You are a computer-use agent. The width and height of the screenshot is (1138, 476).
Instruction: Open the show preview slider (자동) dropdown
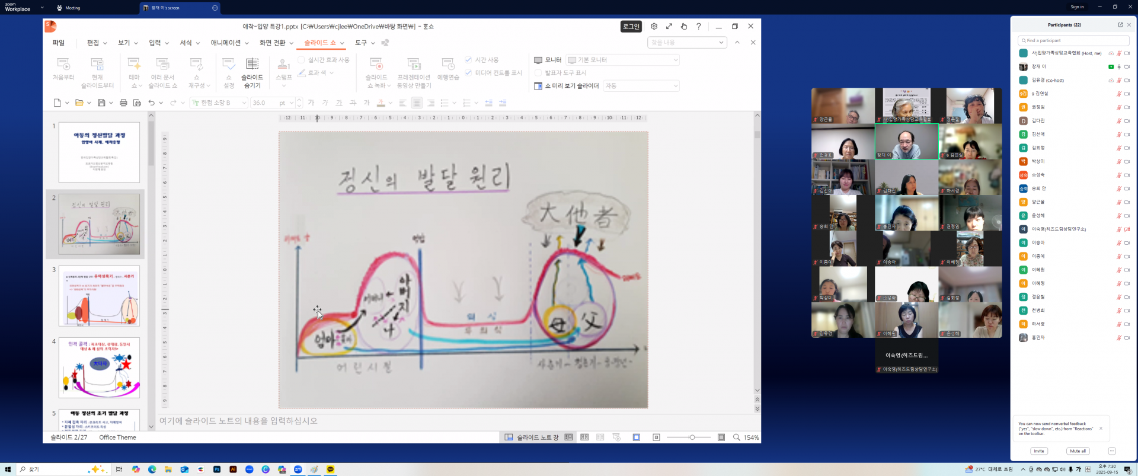(641, 86)
